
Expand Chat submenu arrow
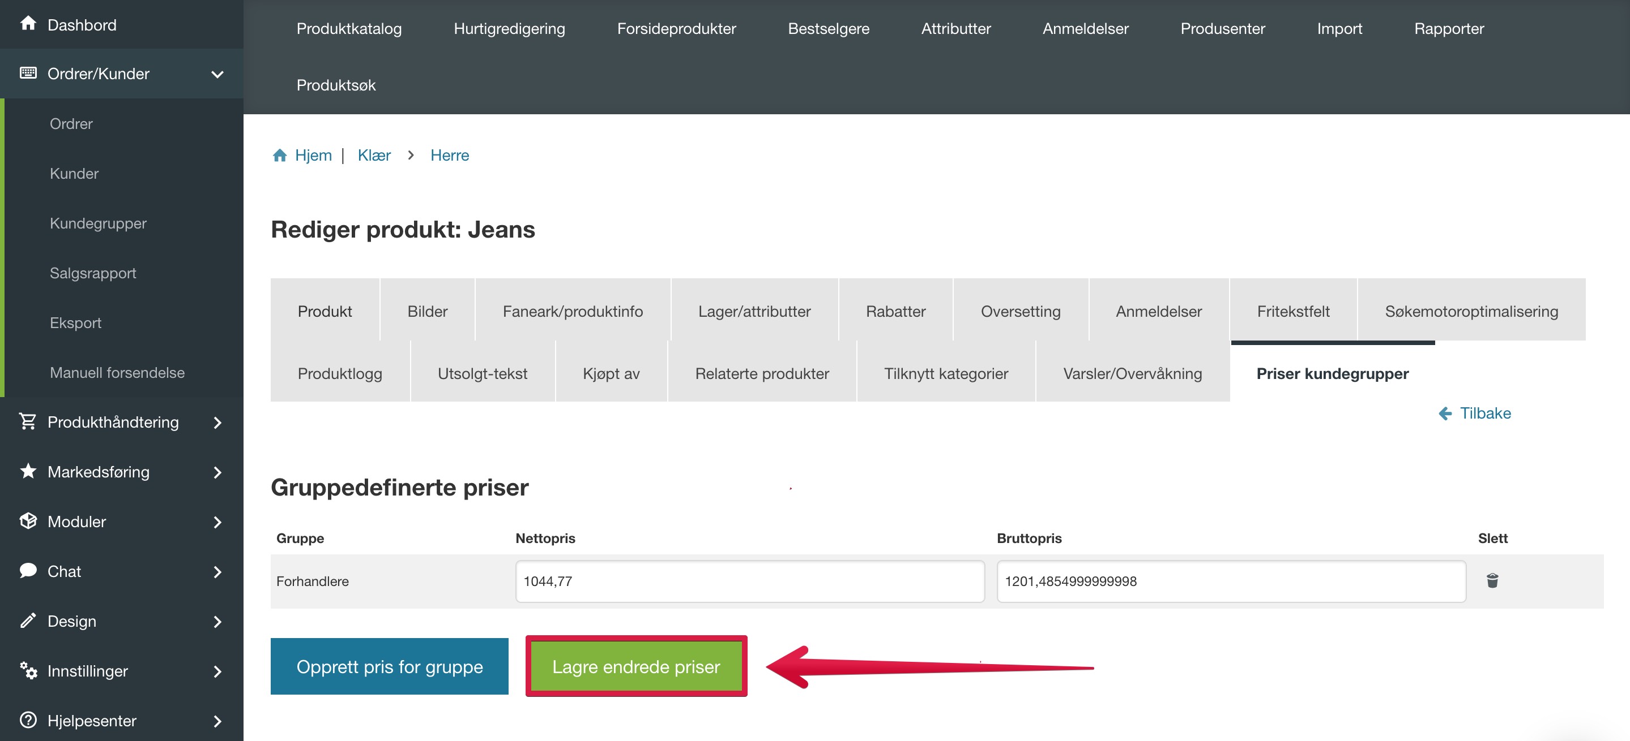click(217, 572)
